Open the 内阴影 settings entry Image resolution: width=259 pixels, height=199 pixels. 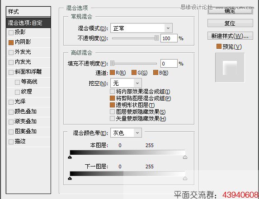point(23,42)
